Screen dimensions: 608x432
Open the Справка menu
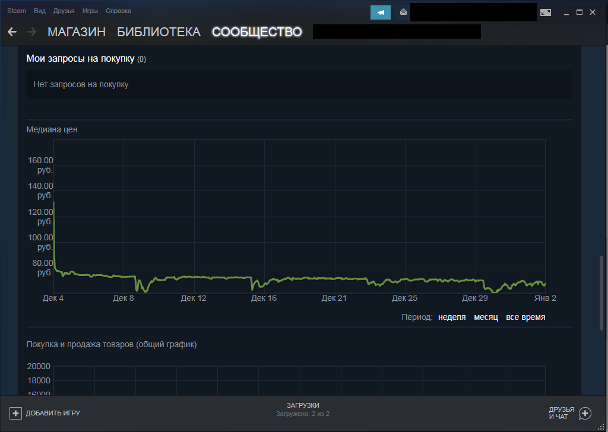pyautogui.click(x=118, y=11)
